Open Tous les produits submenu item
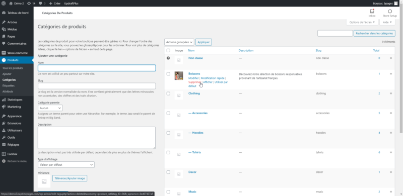 tap(13, 68)
